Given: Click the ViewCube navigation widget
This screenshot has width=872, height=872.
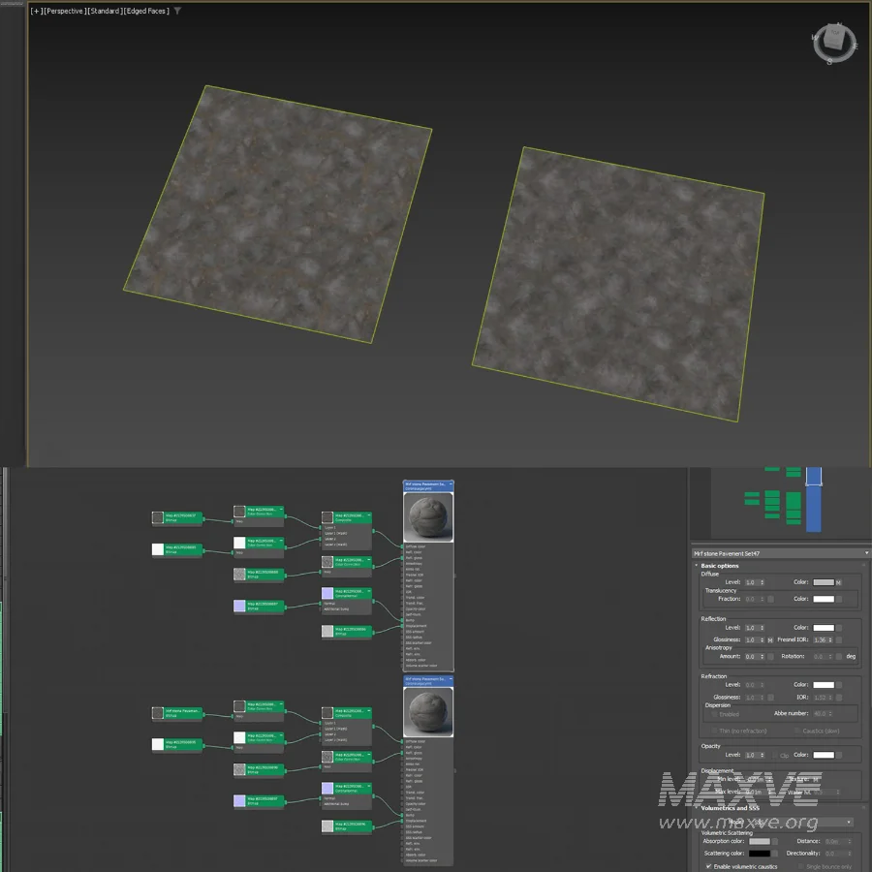Looking at the screenshot, I should [x=833, y=44].
